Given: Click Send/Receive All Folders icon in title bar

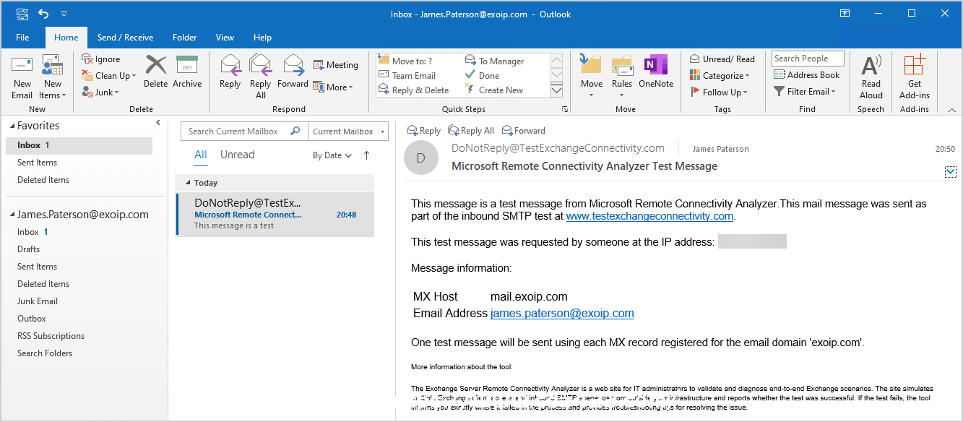Looking at the screenshot, I should click(x=22, y=14).
